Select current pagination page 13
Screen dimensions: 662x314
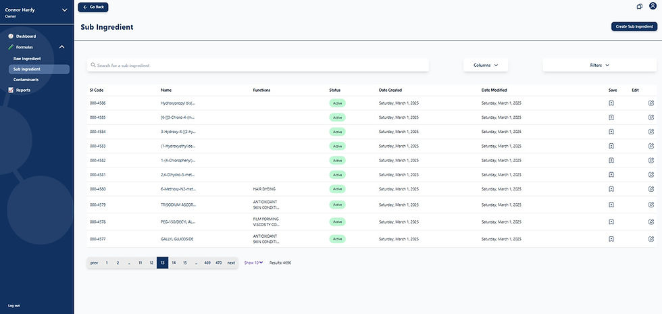pyautogui.click(x=163, y=263)
